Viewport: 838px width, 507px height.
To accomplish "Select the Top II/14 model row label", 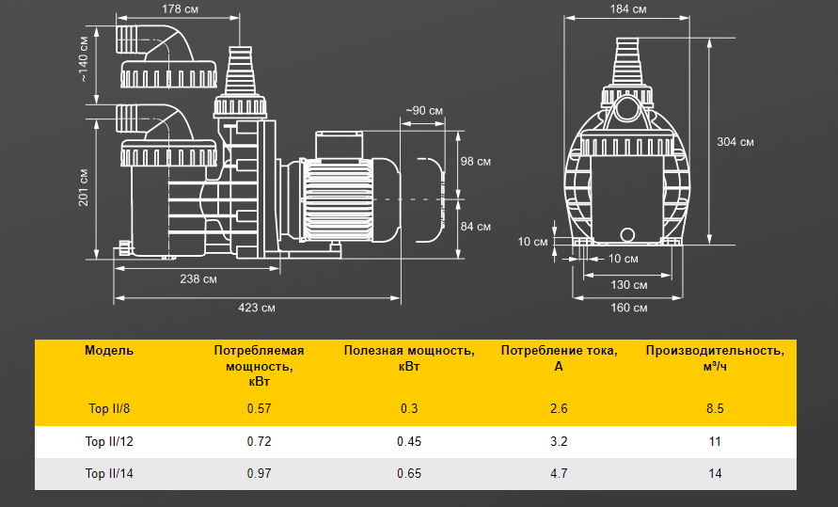I will [x=109, y=474].
